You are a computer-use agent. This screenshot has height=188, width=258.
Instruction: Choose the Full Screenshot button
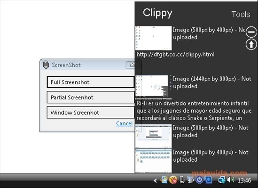click(91, 82)
